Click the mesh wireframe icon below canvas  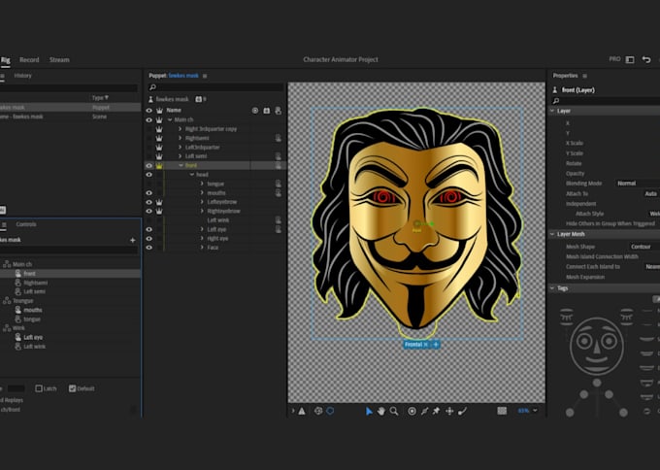[x=318, y=411]
